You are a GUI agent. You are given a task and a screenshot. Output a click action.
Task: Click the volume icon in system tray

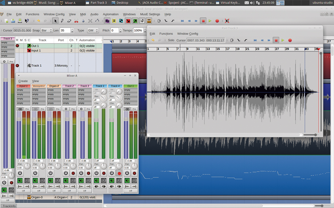(x=252, y=3)
